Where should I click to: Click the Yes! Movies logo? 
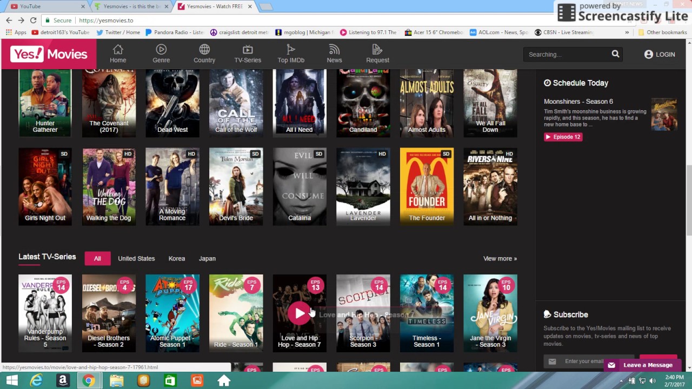tap(49, 54)
